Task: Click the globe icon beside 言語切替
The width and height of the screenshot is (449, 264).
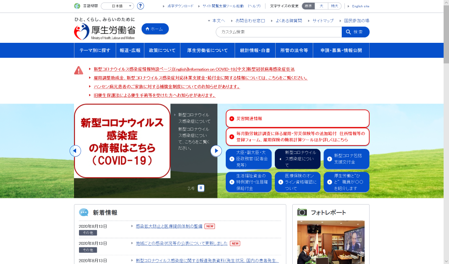Action: click(x=77, y=6)
